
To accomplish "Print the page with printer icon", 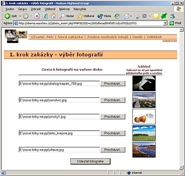I will (136, 16).
